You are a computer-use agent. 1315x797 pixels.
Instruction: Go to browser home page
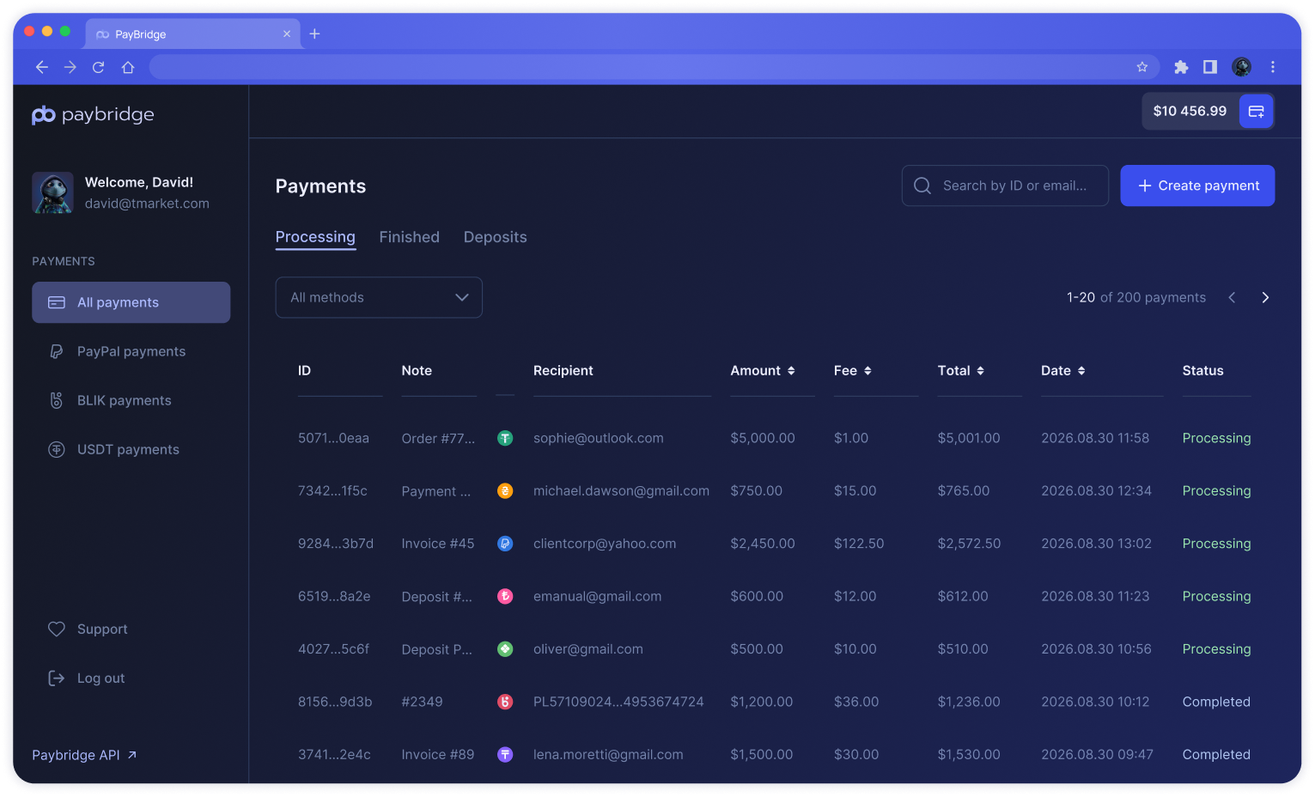[128, 67]
